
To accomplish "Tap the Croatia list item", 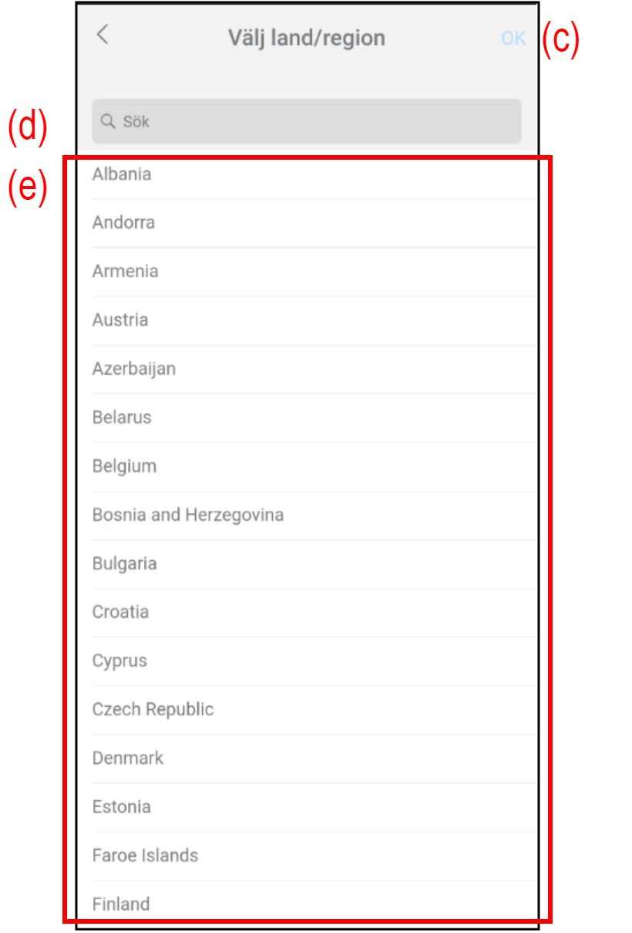I will tap(120, 612).
